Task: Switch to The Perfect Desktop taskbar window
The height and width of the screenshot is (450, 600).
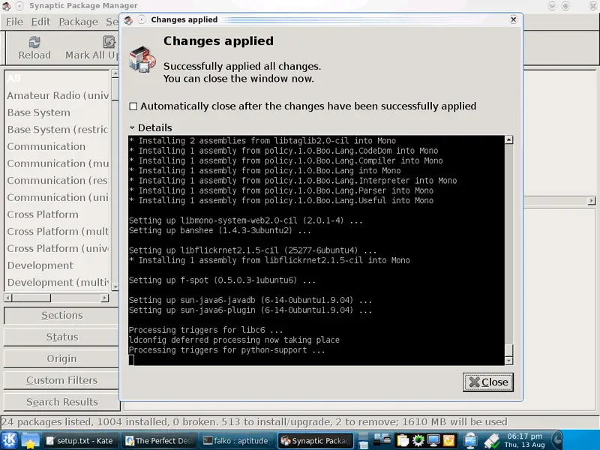Action: [159, 441]
